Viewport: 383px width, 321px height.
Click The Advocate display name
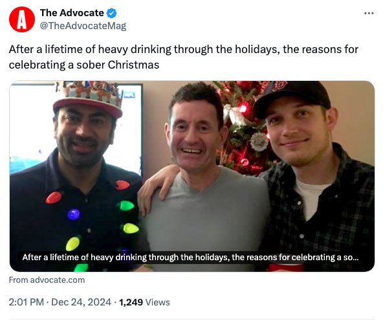[72, 13]
